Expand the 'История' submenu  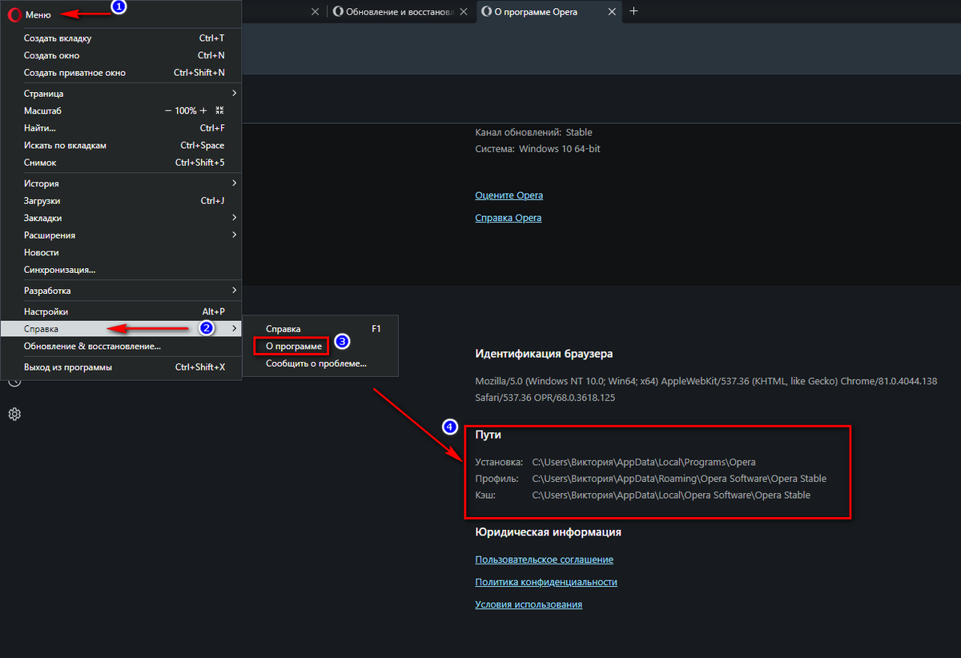[x=122, y=183]
